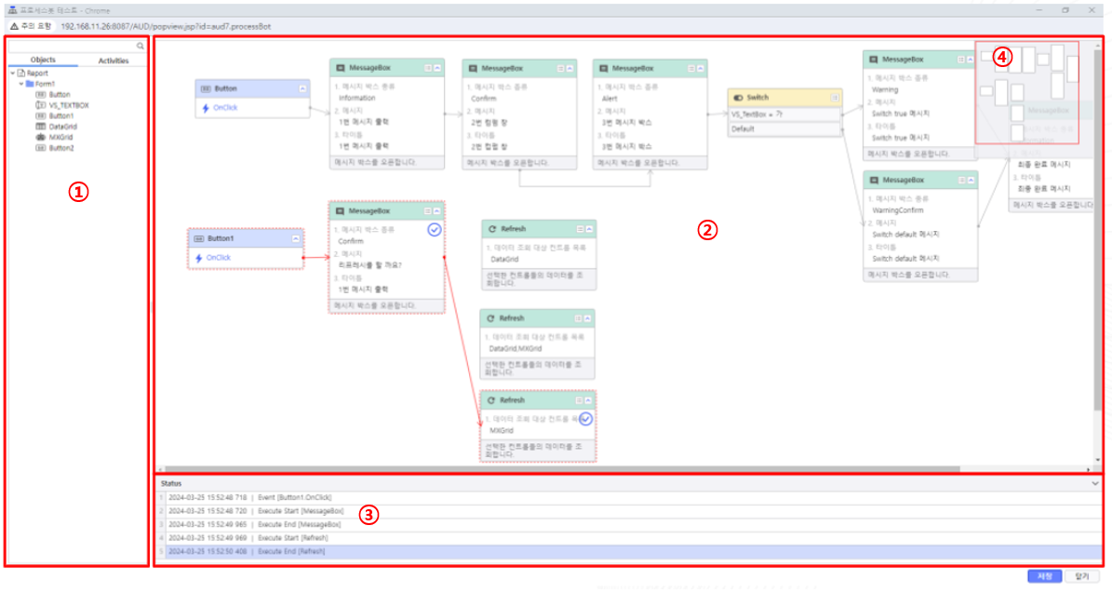This screenshot has height=593, width=1112.
Task: Collapse the Status panel chevron
Action: coord(1095,484)
